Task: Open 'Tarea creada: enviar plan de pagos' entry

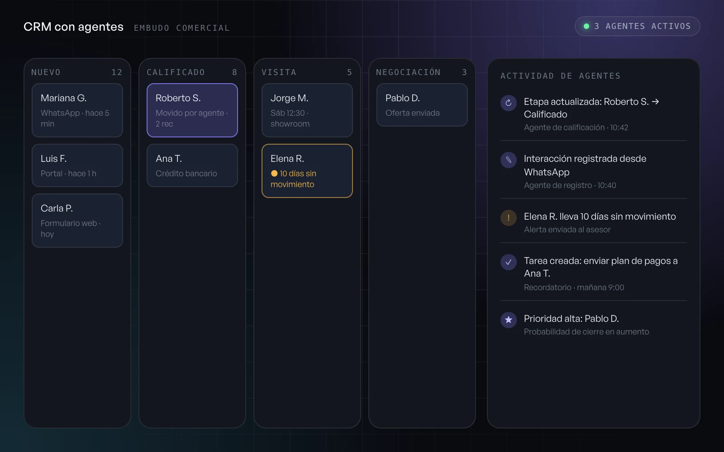Action: tap(594, 274)
